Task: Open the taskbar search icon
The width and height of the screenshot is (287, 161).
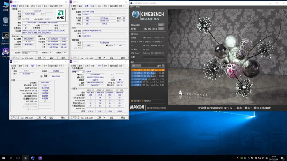Action: (x=11, y=158)
